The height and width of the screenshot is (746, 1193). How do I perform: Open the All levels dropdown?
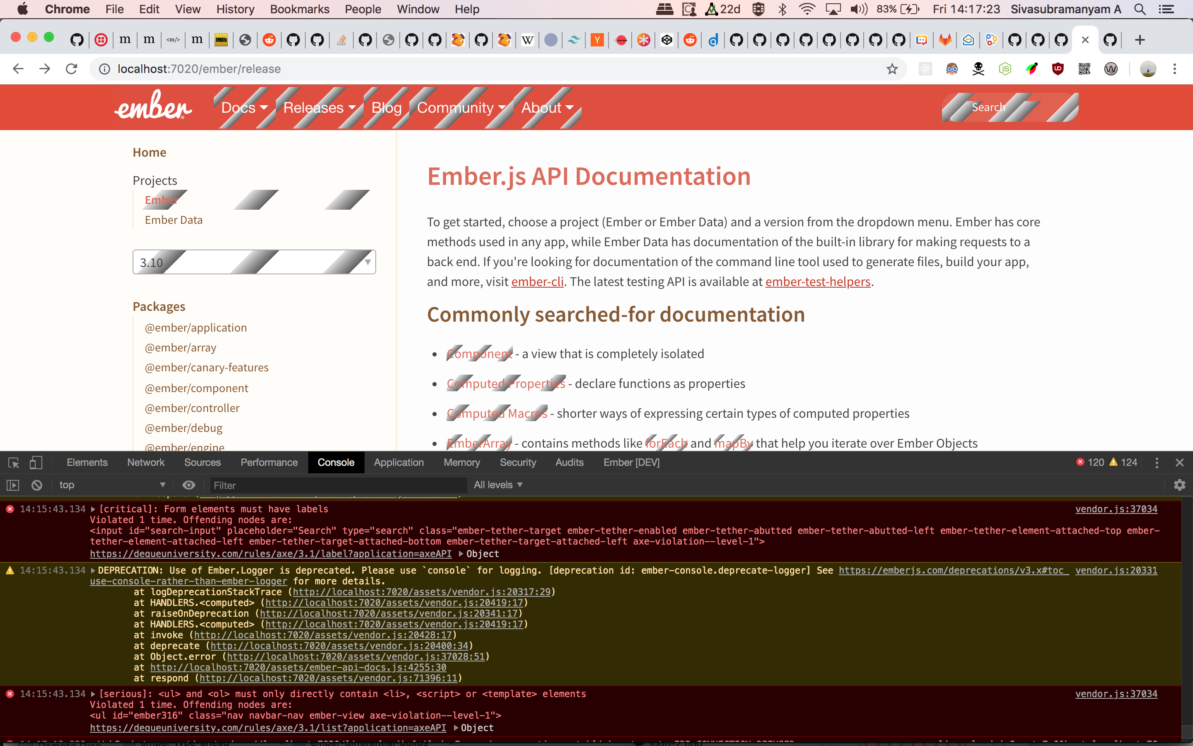(x=498, y=485)
